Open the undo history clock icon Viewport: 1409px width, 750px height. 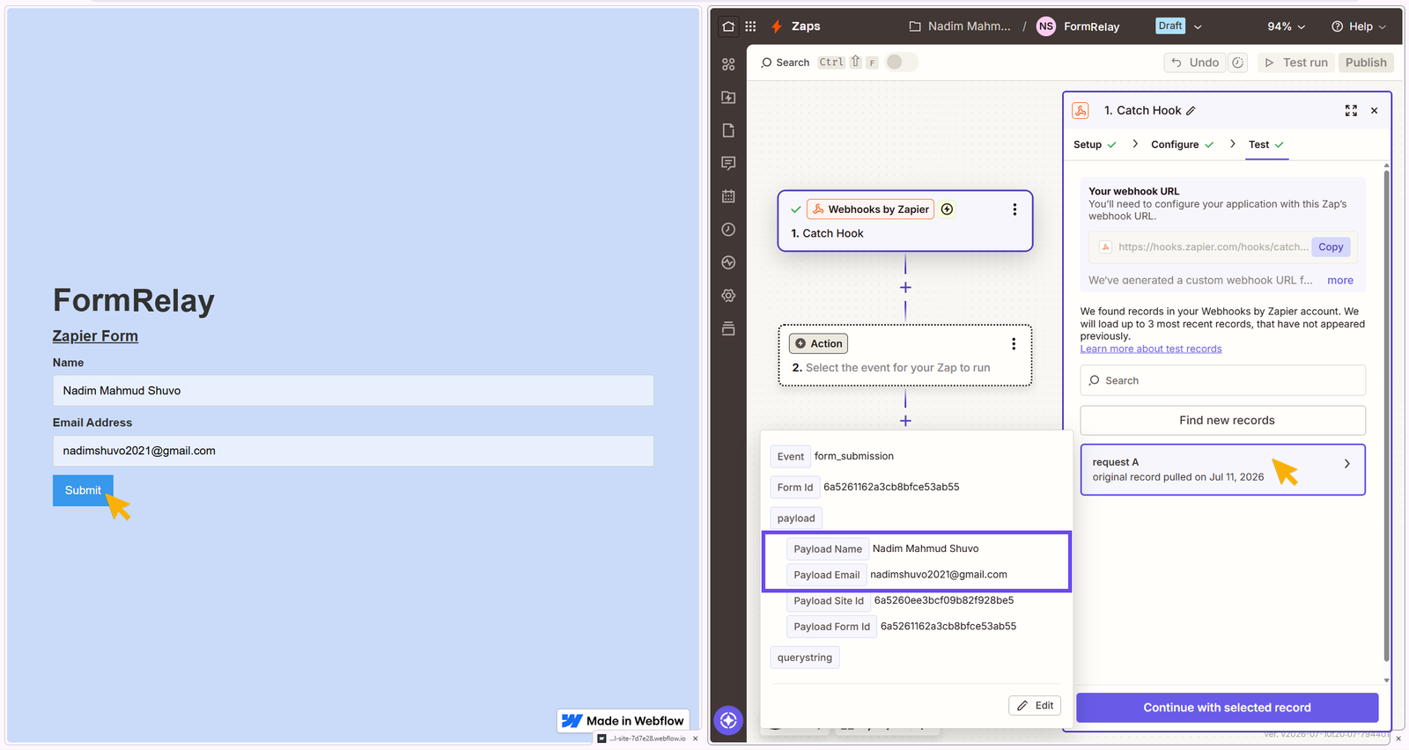(1238, 62)
